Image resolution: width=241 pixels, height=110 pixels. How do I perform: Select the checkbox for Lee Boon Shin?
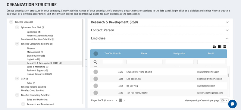click(95, 79)
